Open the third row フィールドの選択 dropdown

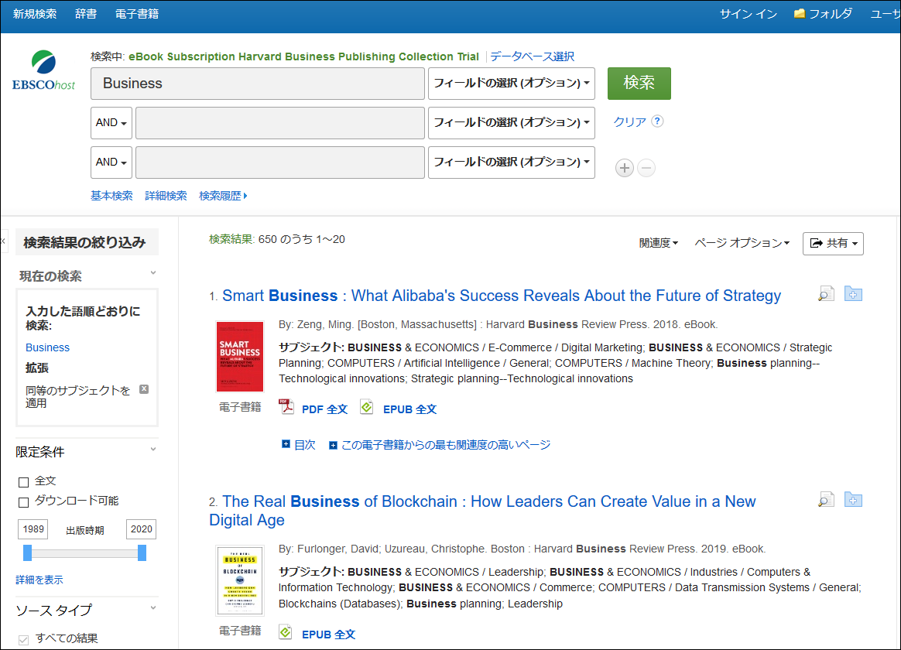pyautogui.click(x=512, y=162)
